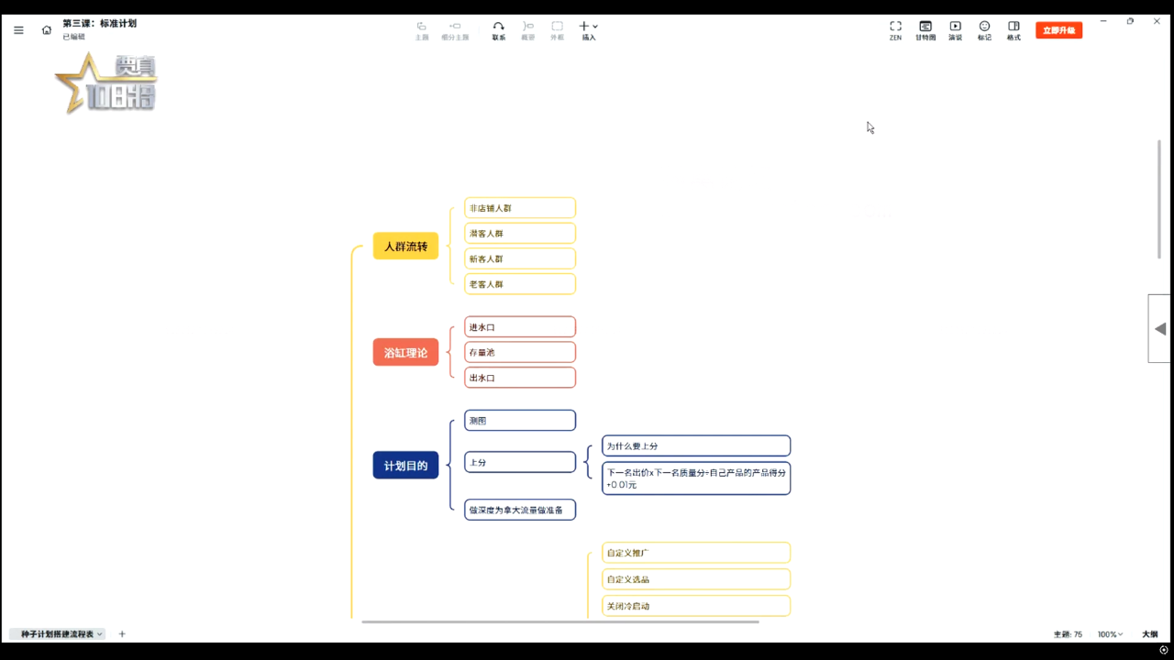Open the 标记 markers panel
Screen dimensions: 1174x660
(x=984, y=30)
